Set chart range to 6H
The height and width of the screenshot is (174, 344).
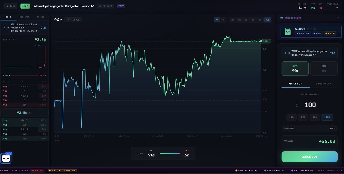pos(239,20)
